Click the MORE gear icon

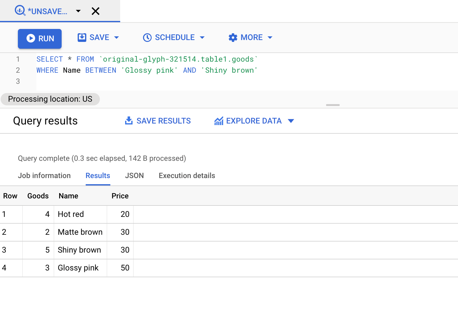point(233,38)
